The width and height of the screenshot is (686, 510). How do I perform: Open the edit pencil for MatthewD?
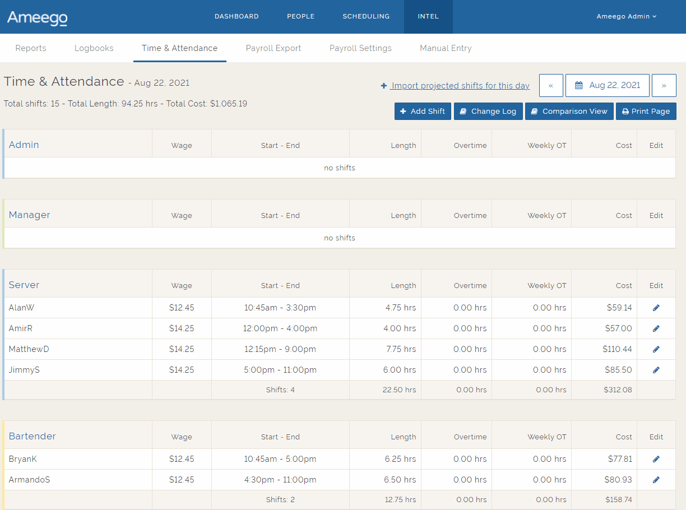(x=656, y=349)
